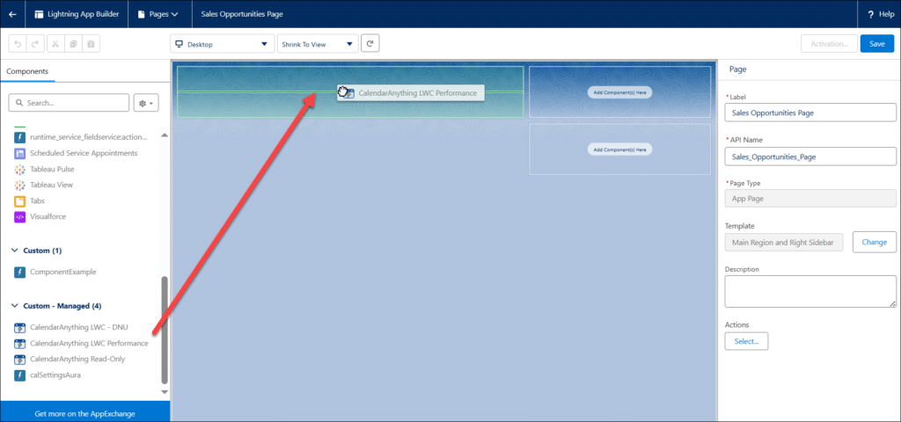Click the Change template button
Screen dimensions: 901x422
click(874, 243)
